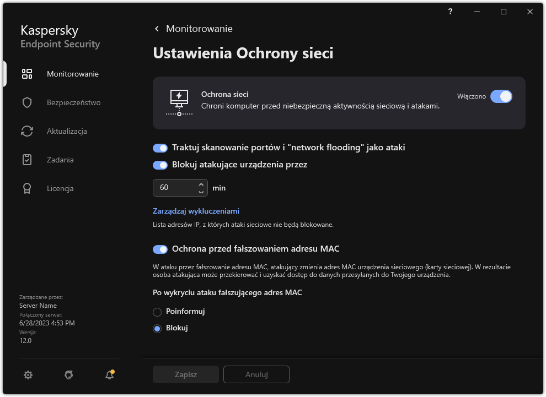Disable the Ochrona sieci protection toggle
546x397 pixels.
point(501,96)
